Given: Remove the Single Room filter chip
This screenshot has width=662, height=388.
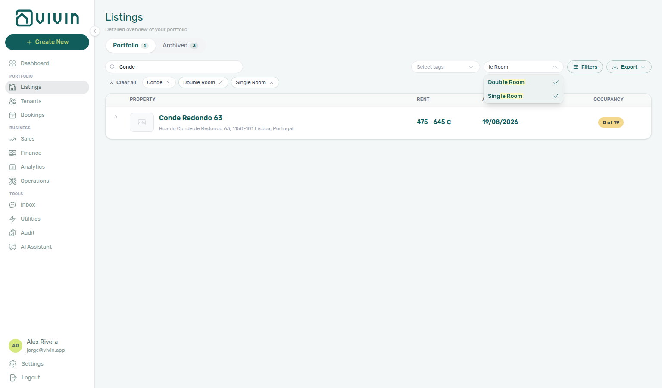Looking at the screenshot, I should click(x=272, y=82).
